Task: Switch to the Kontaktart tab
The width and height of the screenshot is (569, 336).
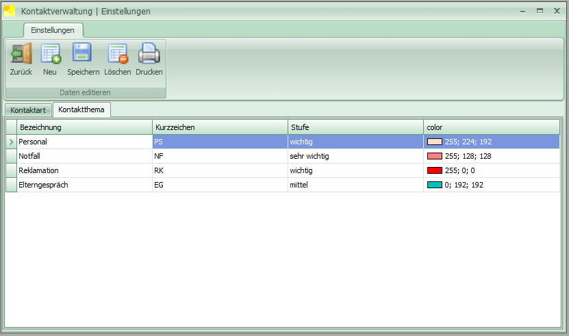Action: [28, 110]
